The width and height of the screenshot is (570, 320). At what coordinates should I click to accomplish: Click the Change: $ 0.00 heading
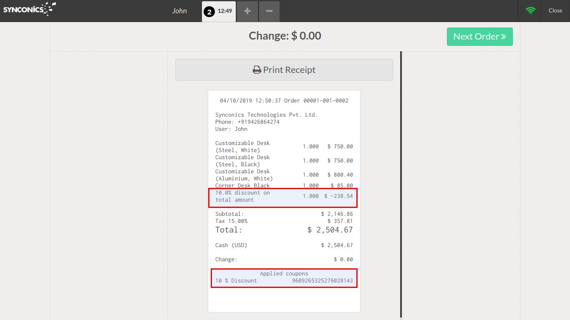coord(285,36)
